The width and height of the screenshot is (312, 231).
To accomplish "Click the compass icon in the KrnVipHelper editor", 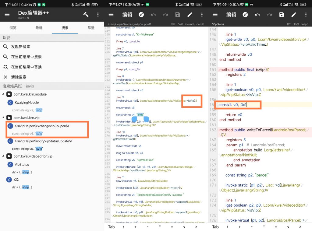I will tap(141, 15).
